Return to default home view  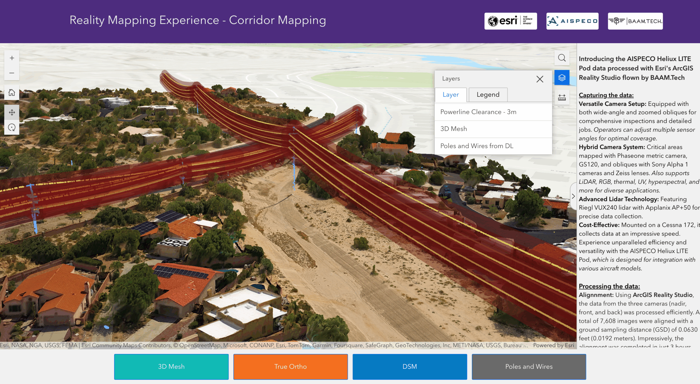(x=12, y=93)
